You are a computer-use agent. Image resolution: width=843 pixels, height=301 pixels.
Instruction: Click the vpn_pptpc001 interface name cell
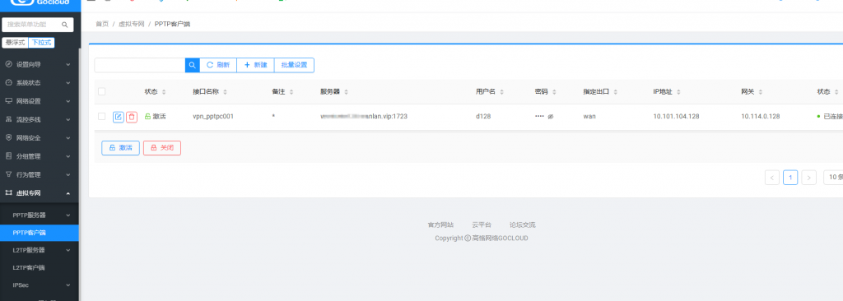tap(213, 117)
